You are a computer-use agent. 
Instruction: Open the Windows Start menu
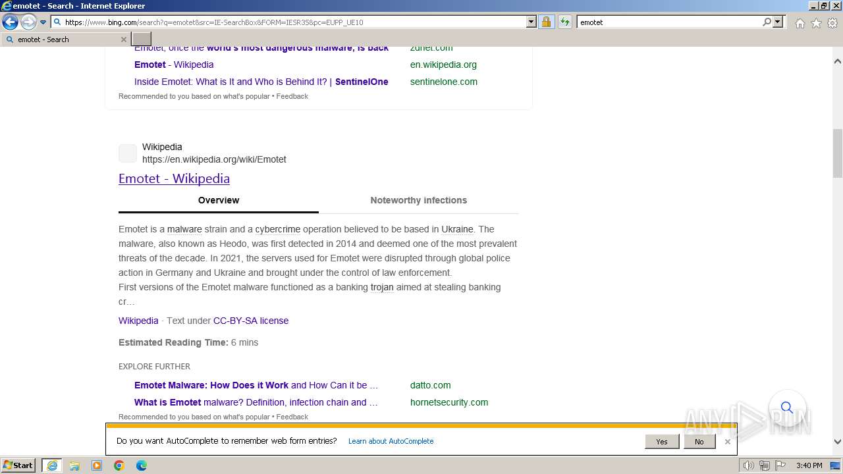point(18,465)
